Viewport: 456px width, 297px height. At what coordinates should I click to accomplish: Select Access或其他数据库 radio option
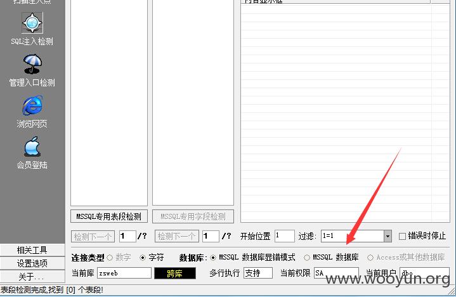point(370,258)
